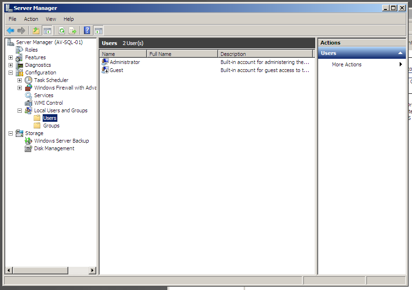Click the Services gear icon
Screen dimensions: 412x290
click(x=28, y=95)
